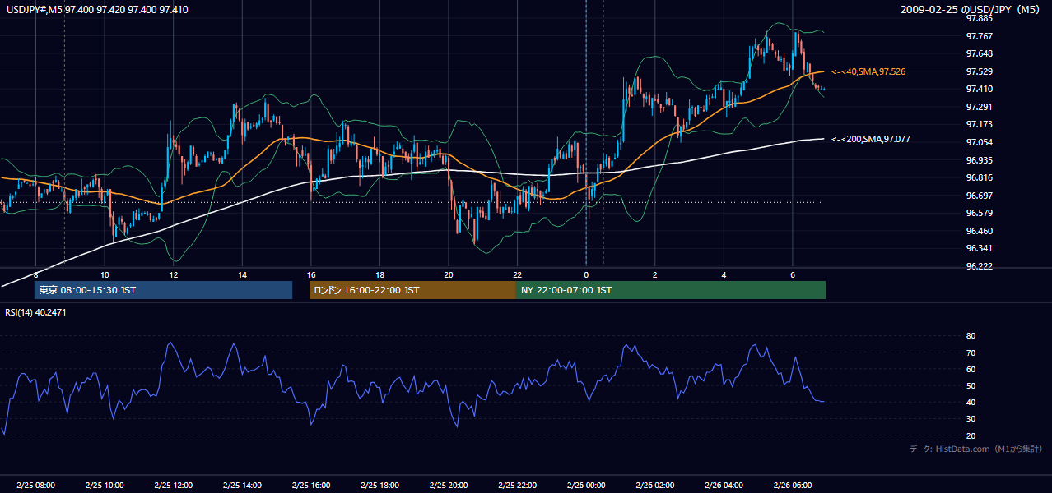
Task: Click the date axis label 2/25 18:00
Action: tap(379, 486)
